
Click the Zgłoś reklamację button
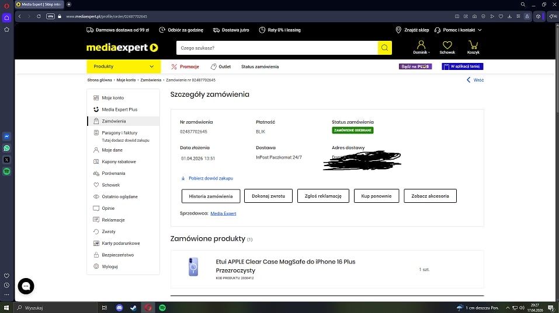coord(323,196)
